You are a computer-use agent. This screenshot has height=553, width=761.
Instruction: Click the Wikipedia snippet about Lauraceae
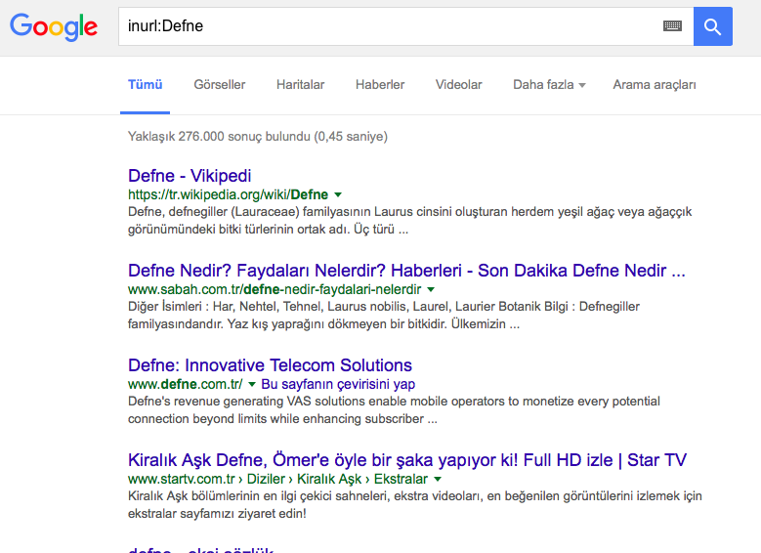point(410,221)
